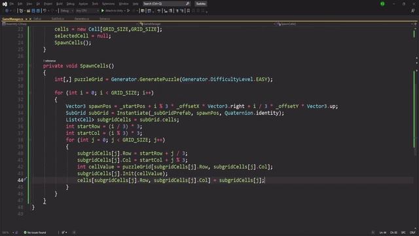Click the Undo toolbar icon
The width and height of the screenshot is (419, 236).
45,10
